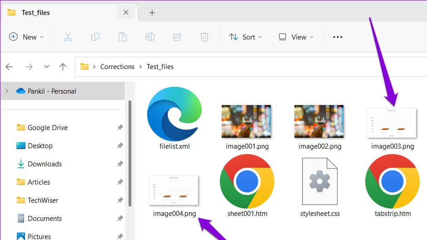This screenshot has width=427, height=240.
Task: Select image002.png thumbnail
Action: [319, 121]
